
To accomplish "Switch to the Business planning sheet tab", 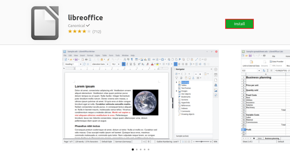I will click(272, 138).
